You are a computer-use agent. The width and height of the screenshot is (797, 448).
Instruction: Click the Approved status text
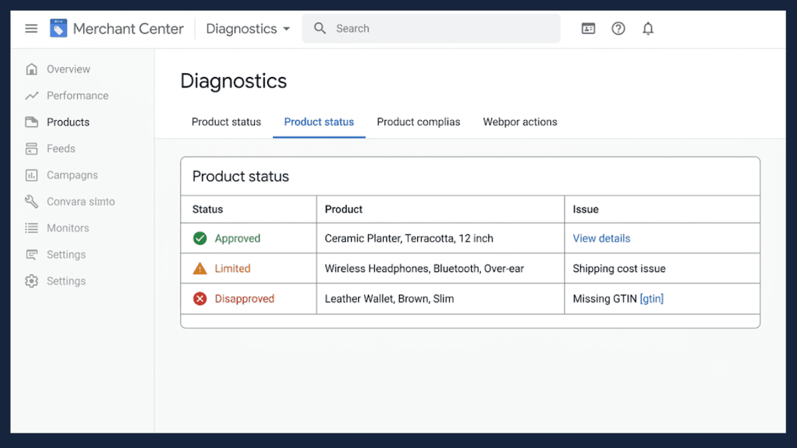pyautogui.click(x=237, y=238)
